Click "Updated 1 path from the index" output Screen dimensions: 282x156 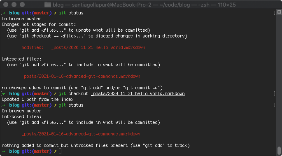(37, 99)
